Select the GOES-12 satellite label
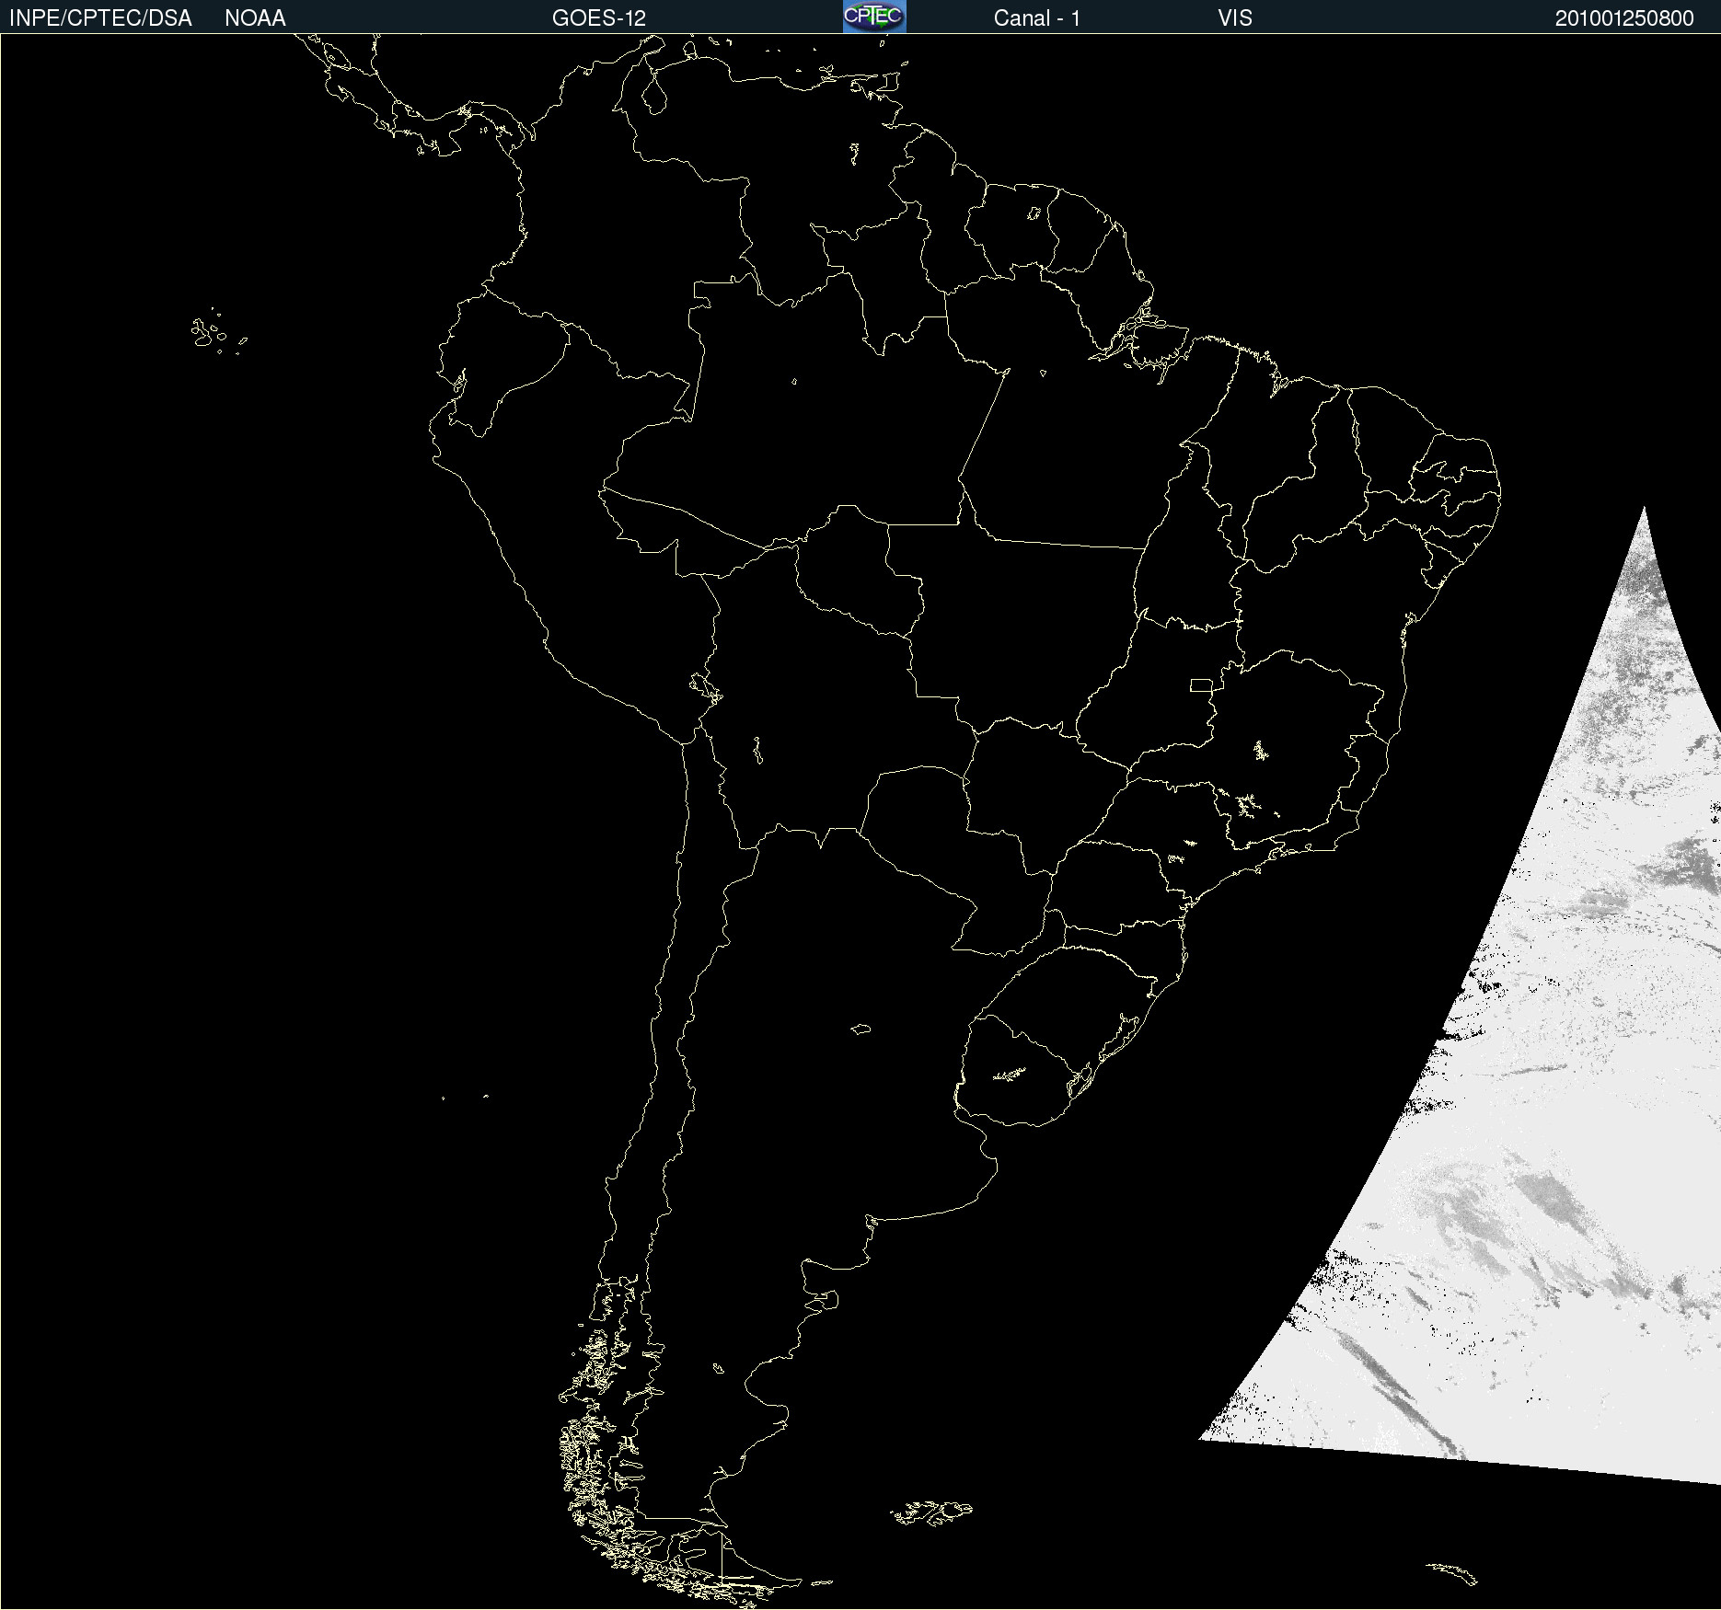Screen dimensions: 1721x1610 tap(599, 18)
